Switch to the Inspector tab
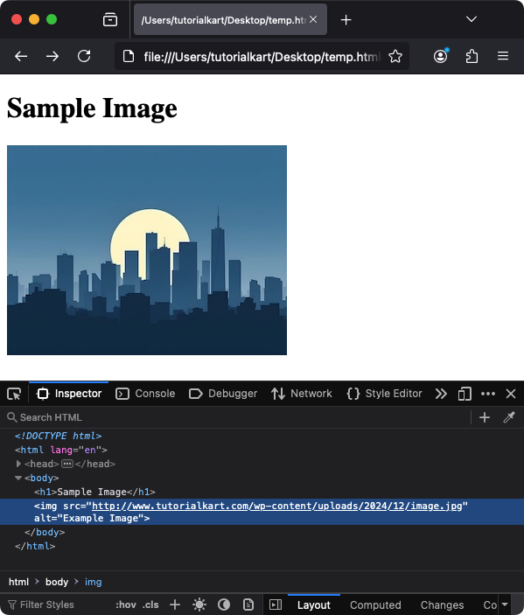The height and width of the screenshot is (615, 524). click(68, 394)
